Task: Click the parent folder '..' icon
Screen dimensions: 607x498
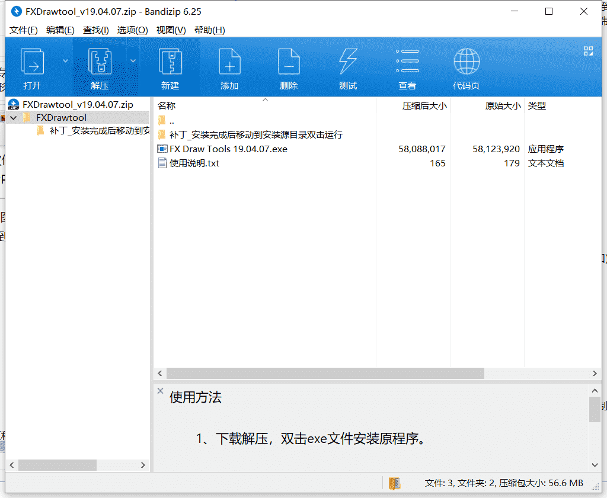Action: [x=162, y=121]
